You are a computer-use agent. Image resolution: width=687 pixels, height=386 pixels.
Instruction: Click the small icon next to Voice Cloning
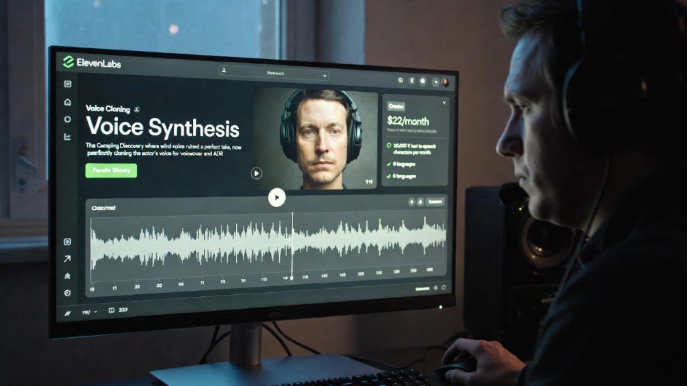tap(137, 109)
